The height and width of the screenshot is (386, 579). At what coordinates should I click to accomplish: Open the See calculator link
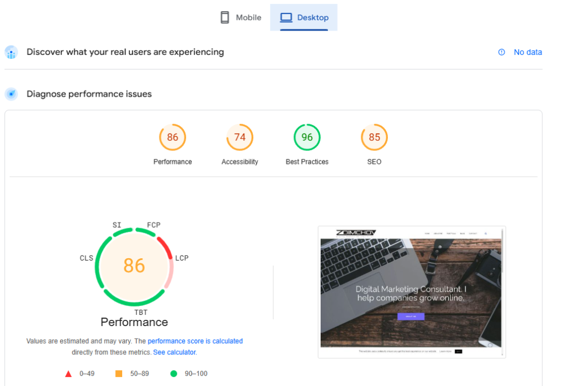point(174,352)
